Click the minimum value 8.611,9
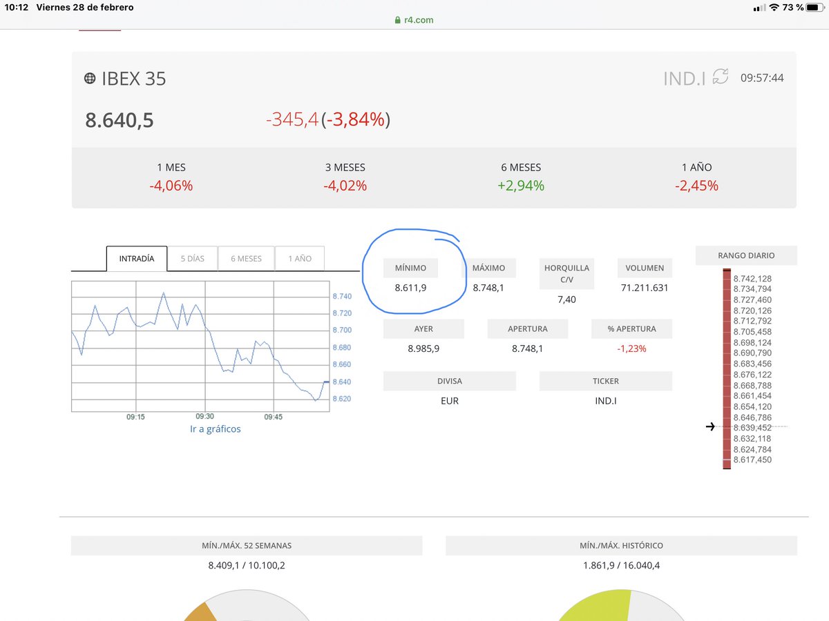Screen dimensions: 829x621 tap(410, 288)
